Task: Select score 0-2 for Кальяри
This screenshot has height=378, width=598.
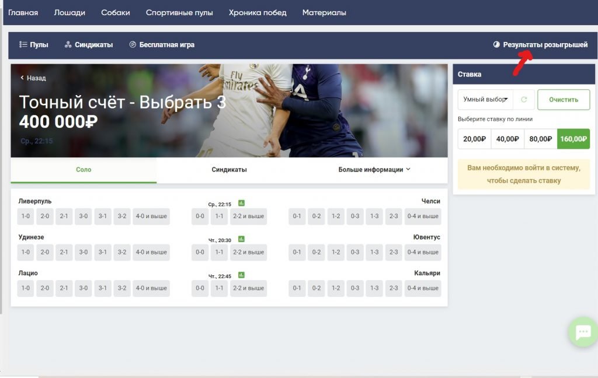Action: pyautogui.click(x=316, y=288)
